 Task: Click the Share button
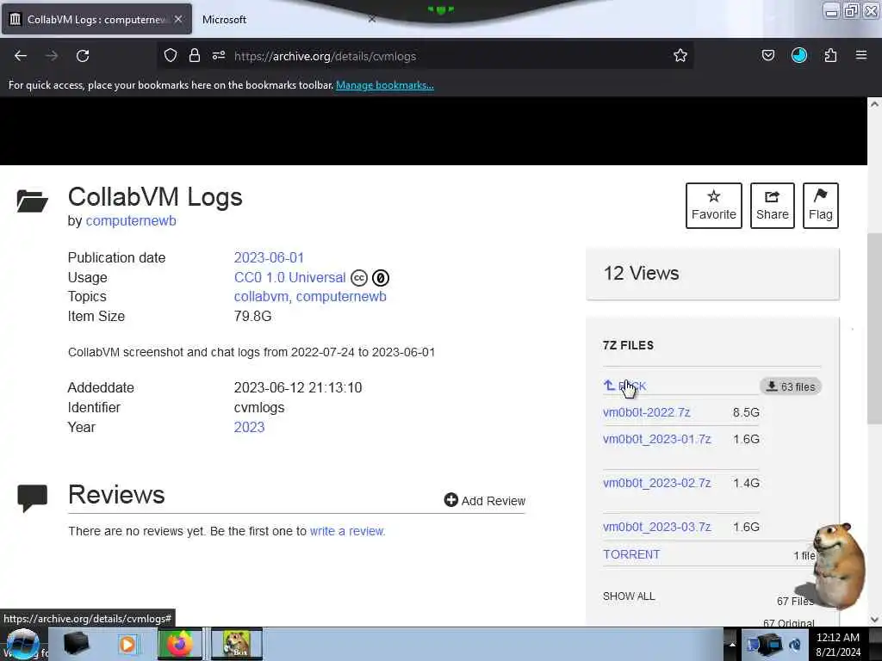pos(773,206)
